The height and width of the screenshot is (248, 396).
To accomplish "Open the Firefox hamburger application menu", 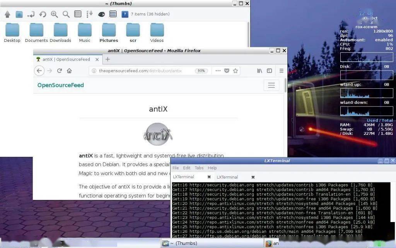I will coord(282,71).
